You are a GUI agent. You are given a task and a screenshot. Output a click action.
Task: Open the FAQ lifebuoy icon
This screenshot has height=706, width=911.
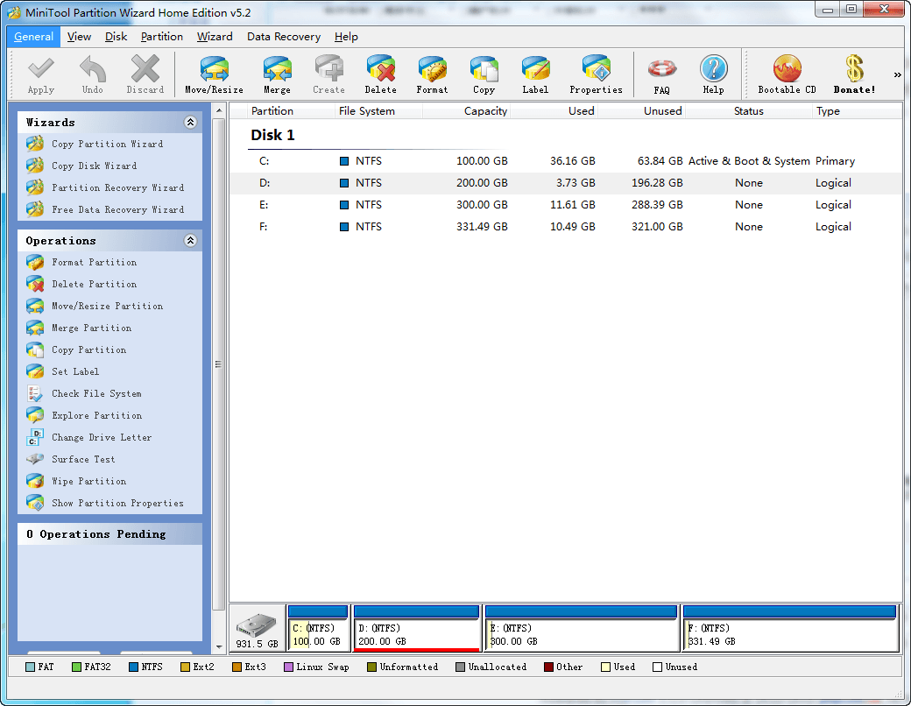point(661,74)
